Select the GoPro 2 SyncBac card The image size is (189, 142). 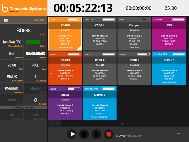(100, 103)
